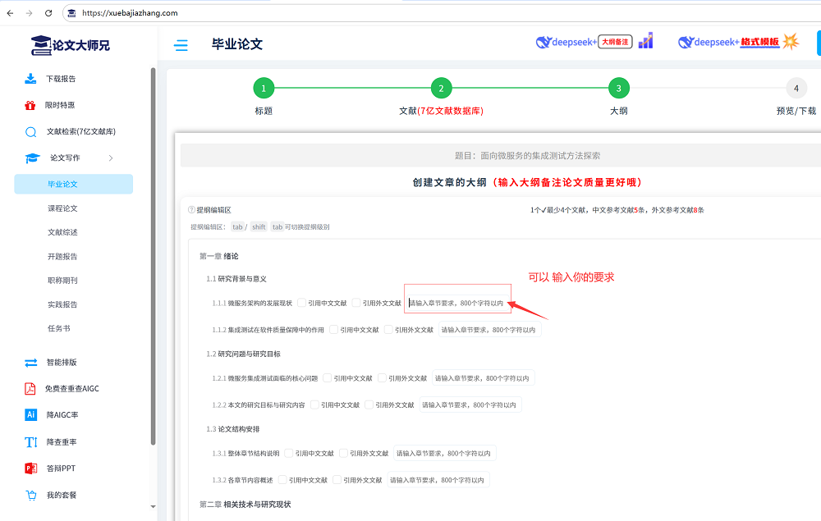Image resolution: width=821 pixels, height=521 pixels.
Task: Click the requirement input for section 1.1.1
Action: (x=456, y=303)
